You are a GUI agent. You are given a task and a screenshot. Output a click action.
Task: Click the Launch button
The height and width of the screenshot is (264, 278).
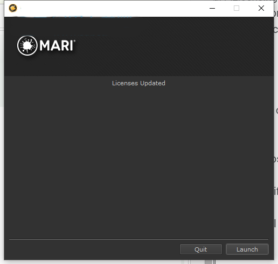coord(247,249)
